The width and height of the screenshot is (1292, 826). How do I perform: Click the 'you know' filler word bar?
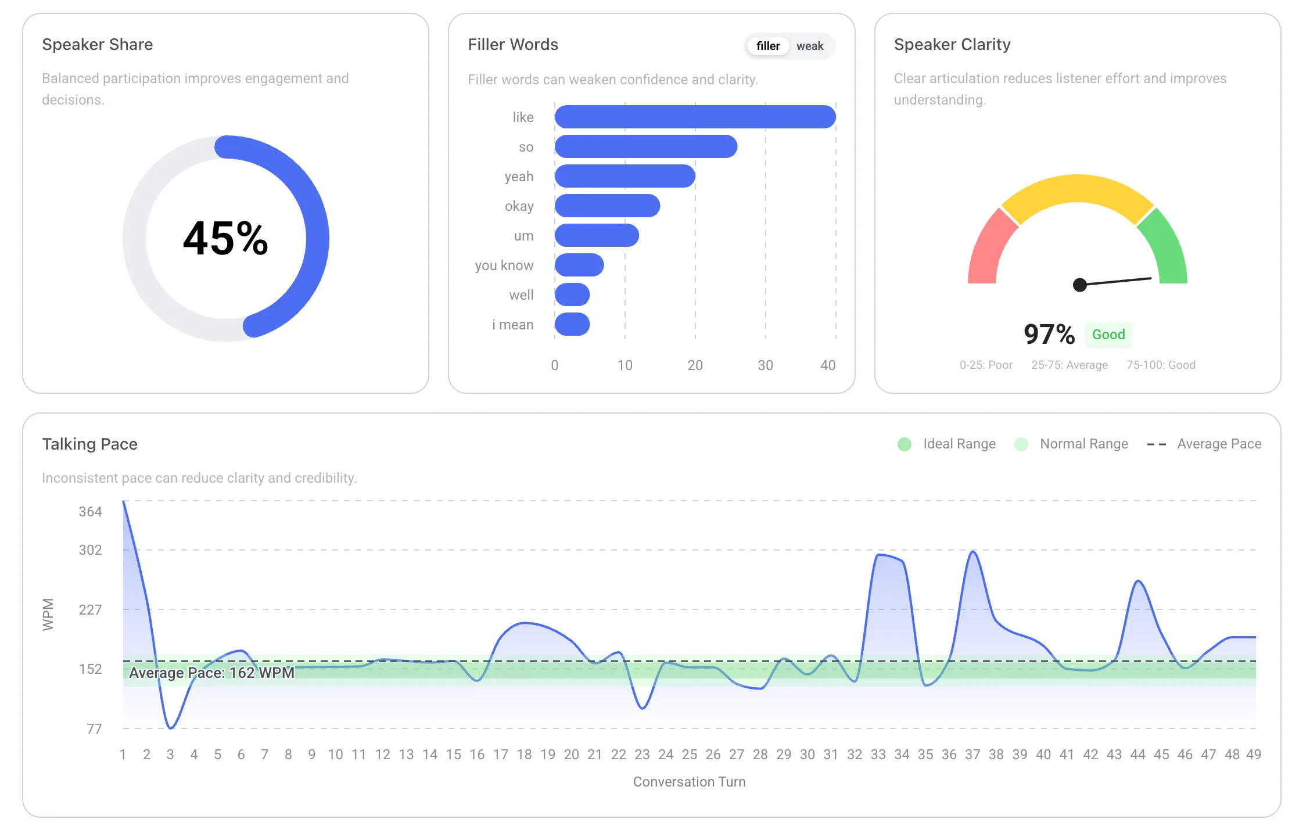[579, 265]
